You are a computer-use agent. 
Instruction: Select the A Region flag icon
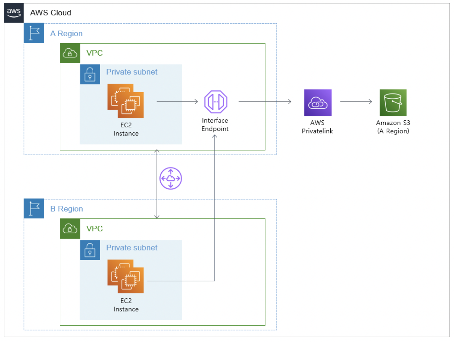tap(34, 33)
